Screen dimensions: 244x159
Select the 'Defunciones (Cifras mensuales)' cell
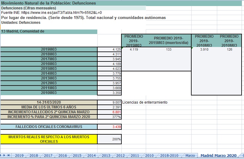coord(73,8)
